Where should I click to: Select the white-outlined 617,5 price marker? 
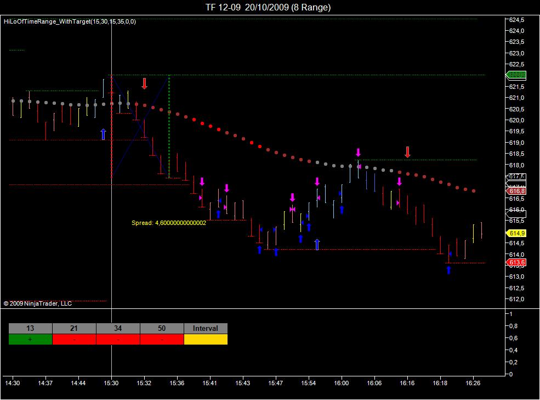coord(516,177)
